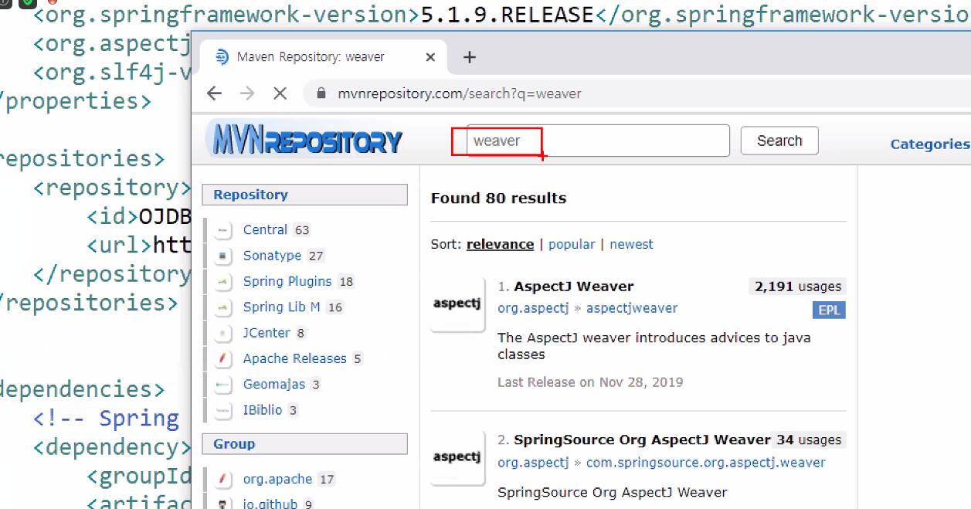Click the JCenter icon
This screenshot has height=509, width=971.
click(x=223, y=333)
